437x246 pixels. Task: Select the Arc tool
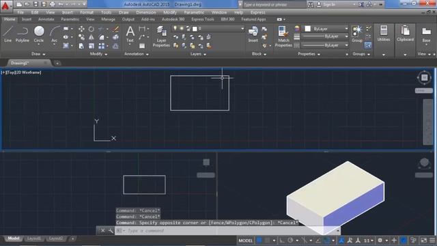(x=55, y=34)
